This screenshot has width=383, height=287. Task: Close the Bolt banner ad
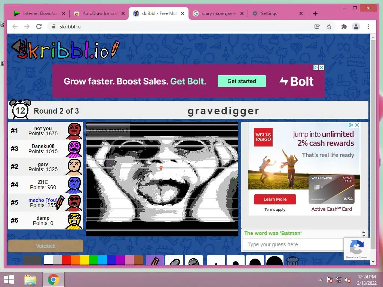point(321,67)
